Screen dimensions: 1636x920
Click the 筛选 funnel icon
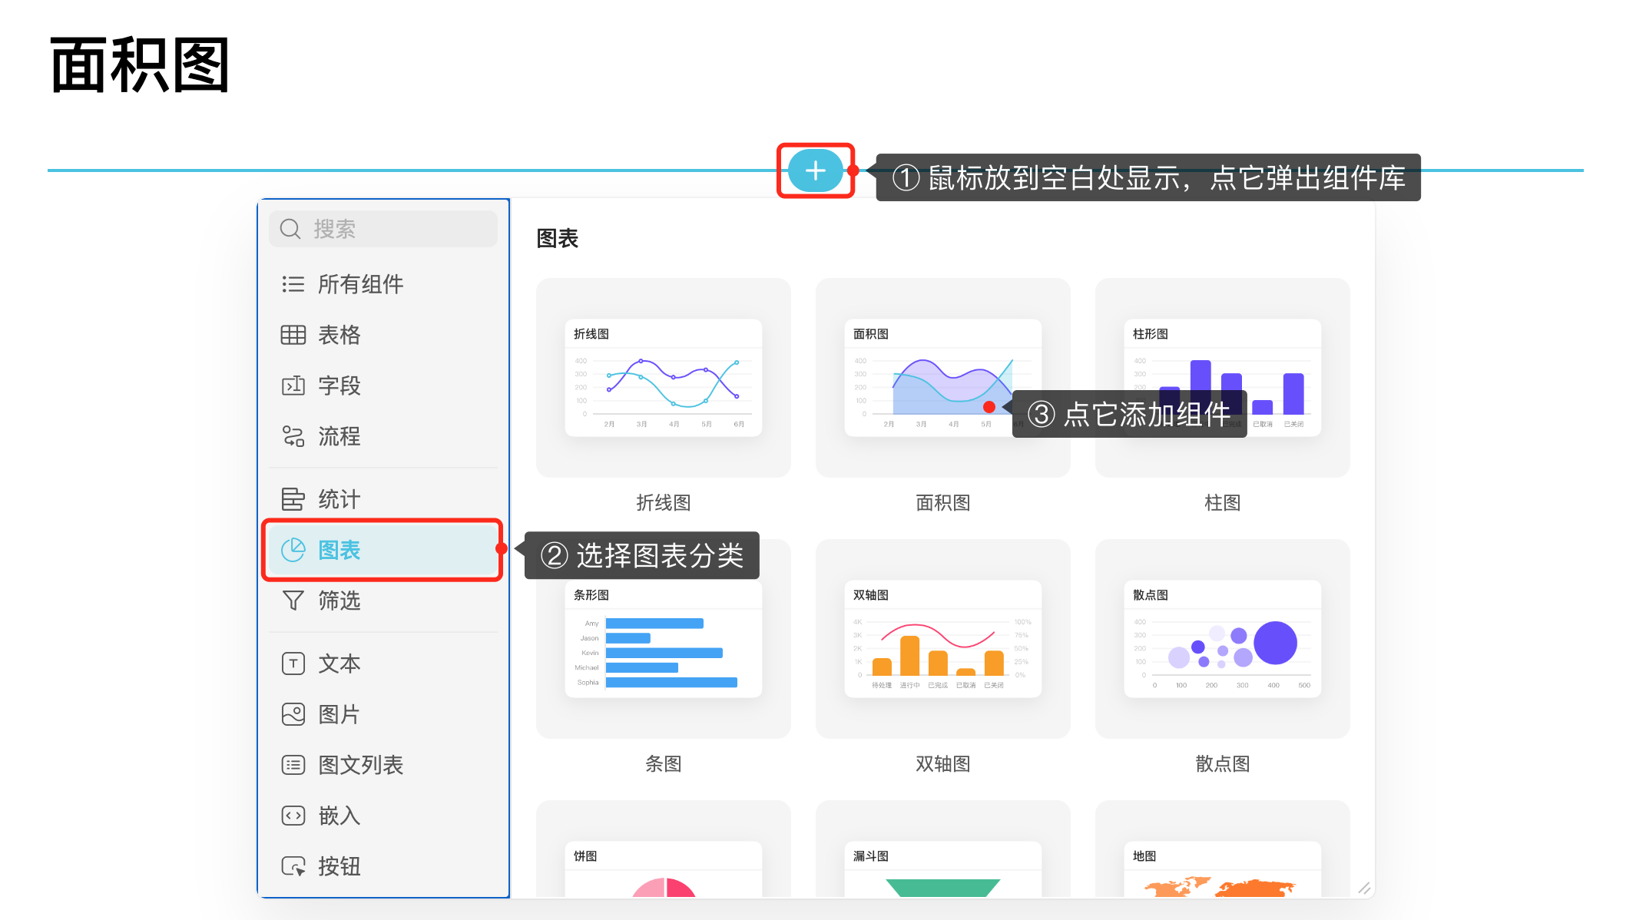point(293,601)
